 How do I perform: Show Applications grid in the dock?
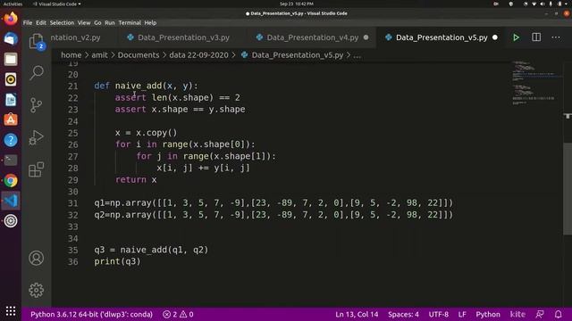[11, 310]
